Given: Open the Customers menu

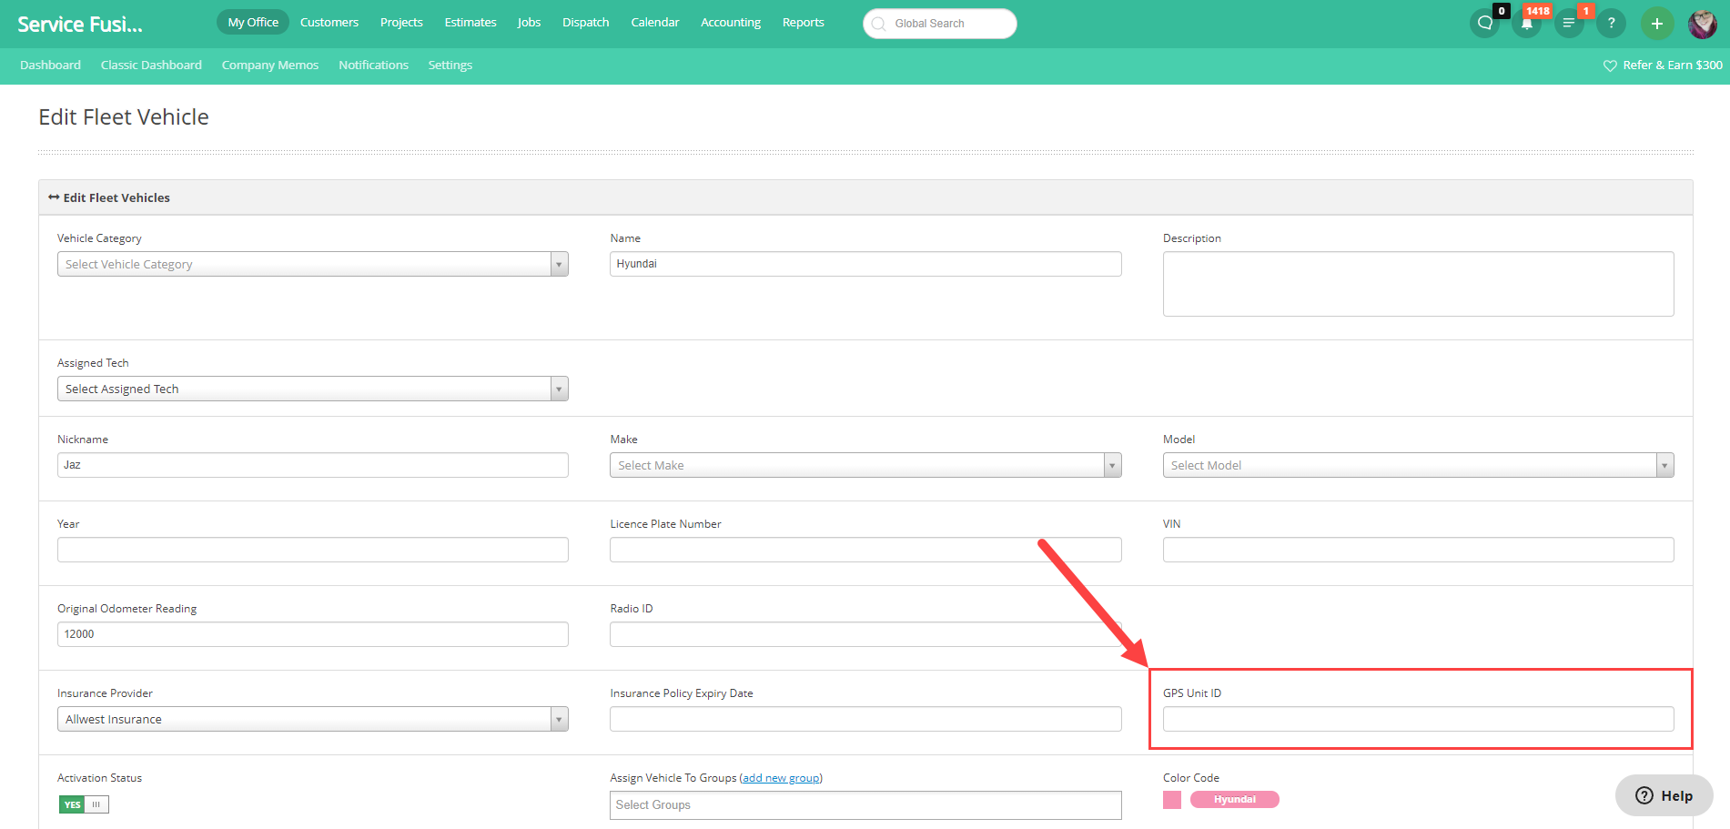Looking at the screenshot, I should click(x=329, y=22).
